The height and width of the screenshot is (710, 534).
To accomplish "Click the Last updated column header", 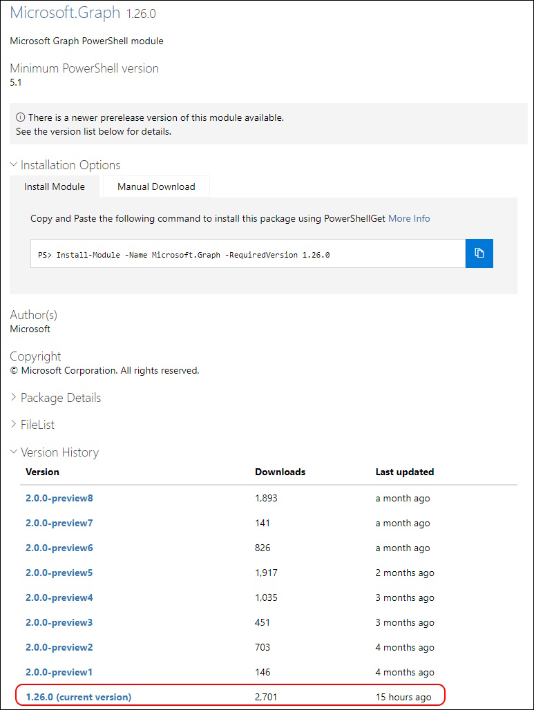I will pos(404,472).
